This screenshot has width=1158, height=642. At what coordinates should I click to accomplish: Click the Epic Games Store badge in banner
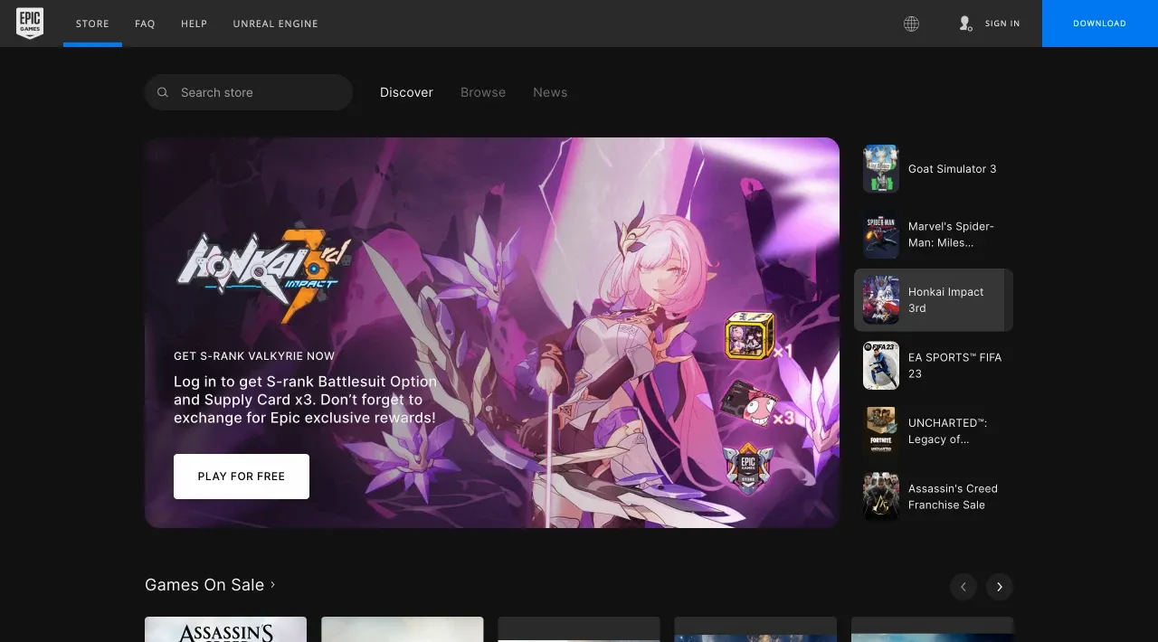click(x=748, y=468)
